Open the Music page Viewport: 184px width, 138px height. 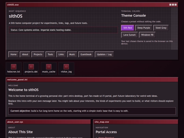tap(72, 54)
